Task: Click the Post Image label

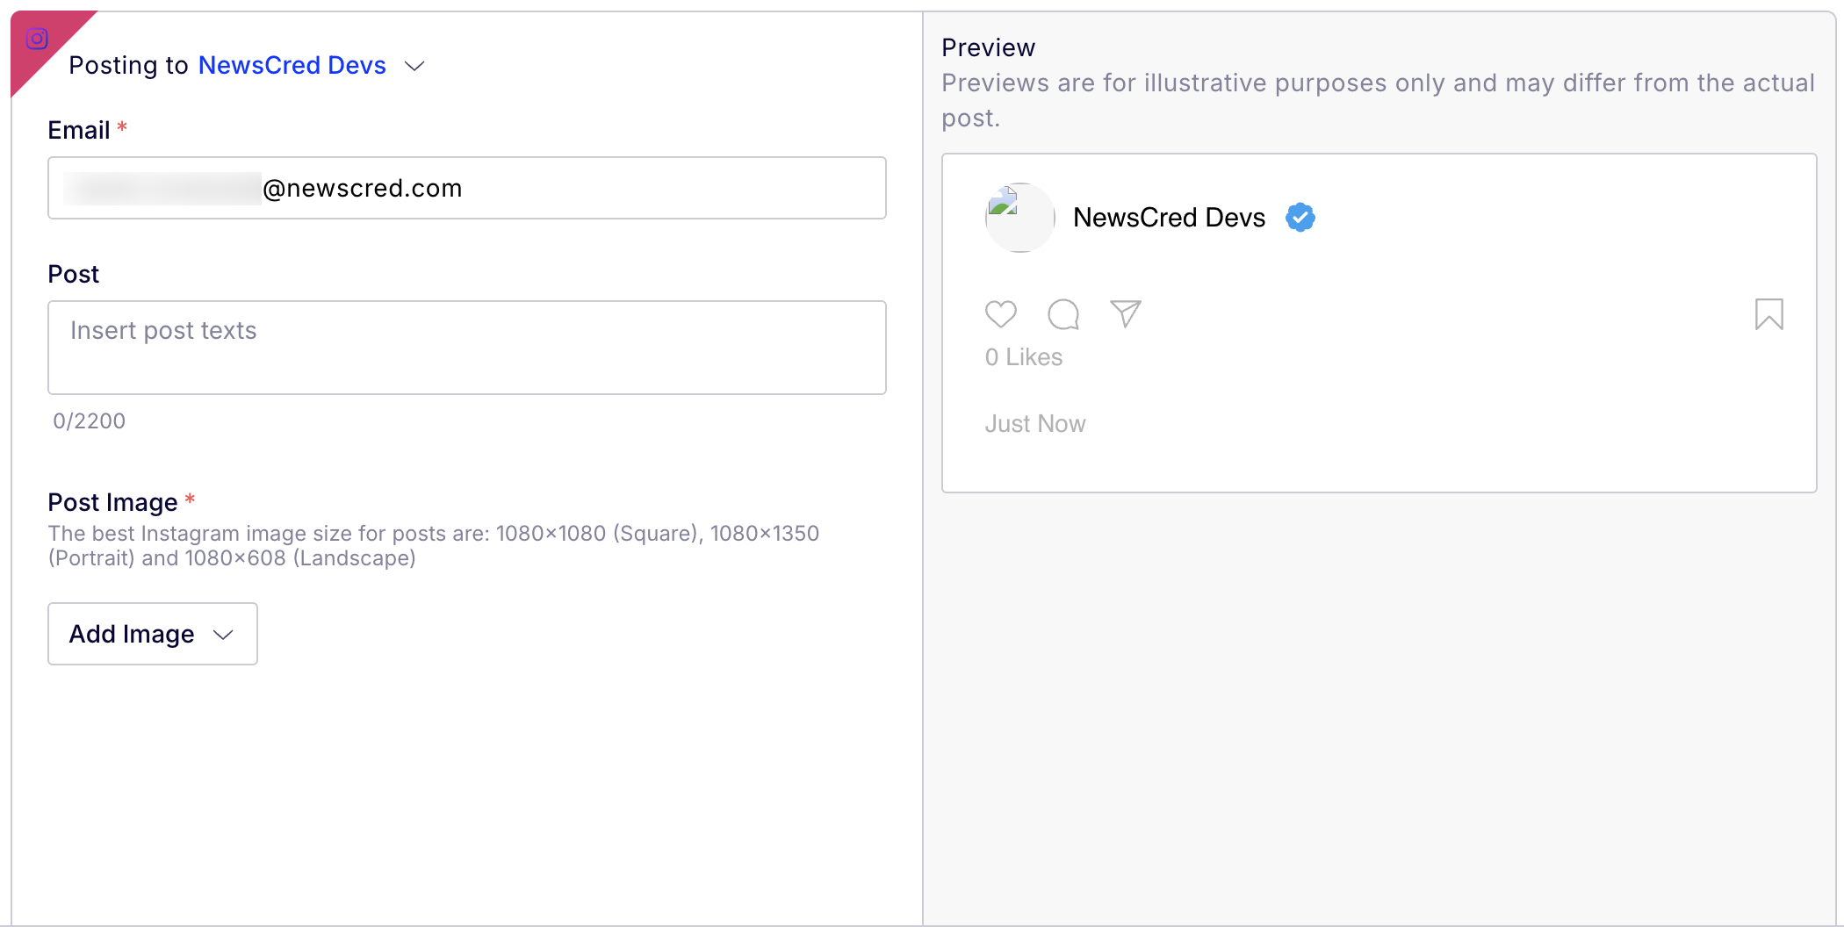Action: [x=112, y=502]
